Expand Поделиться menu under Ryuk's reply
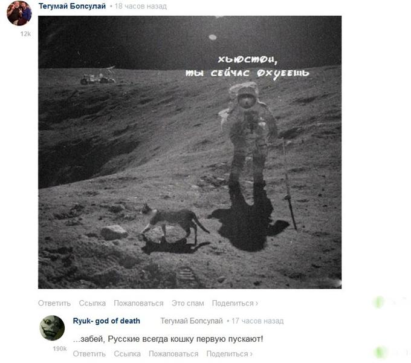Image resolution: width=411 pixels, height=363 pixels. (229, 354)
